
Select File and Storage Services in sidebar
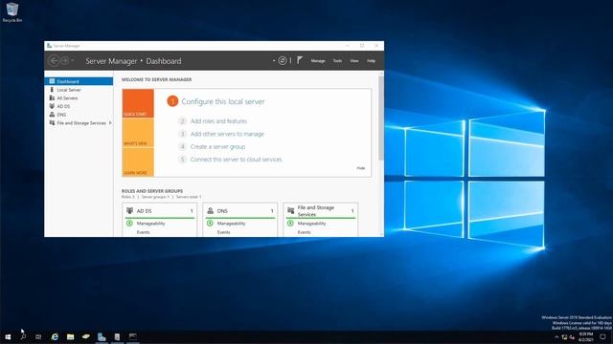79,123
